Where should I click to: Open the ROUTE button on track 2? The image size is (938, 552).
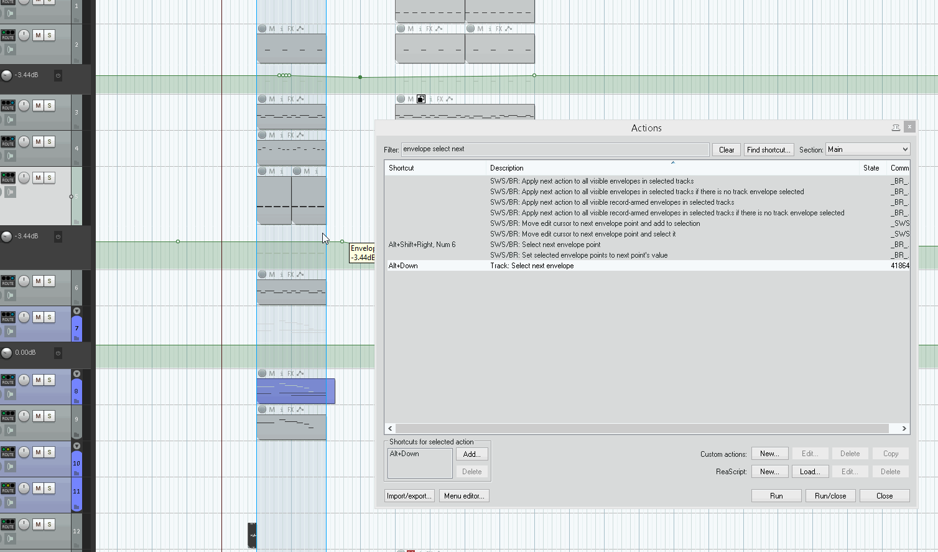coord(8,35)
